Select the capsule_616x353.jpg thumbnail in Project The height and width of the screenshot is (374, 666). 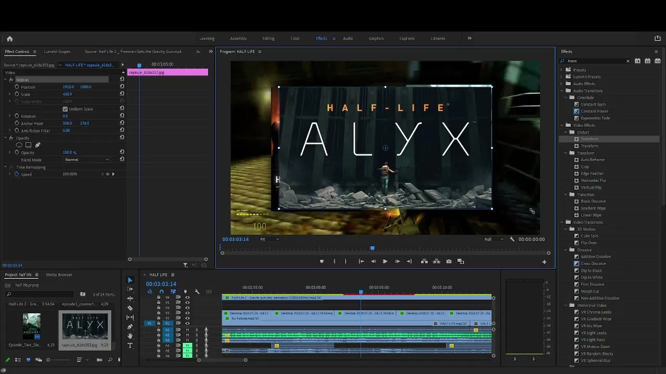(x=85, y=326)
